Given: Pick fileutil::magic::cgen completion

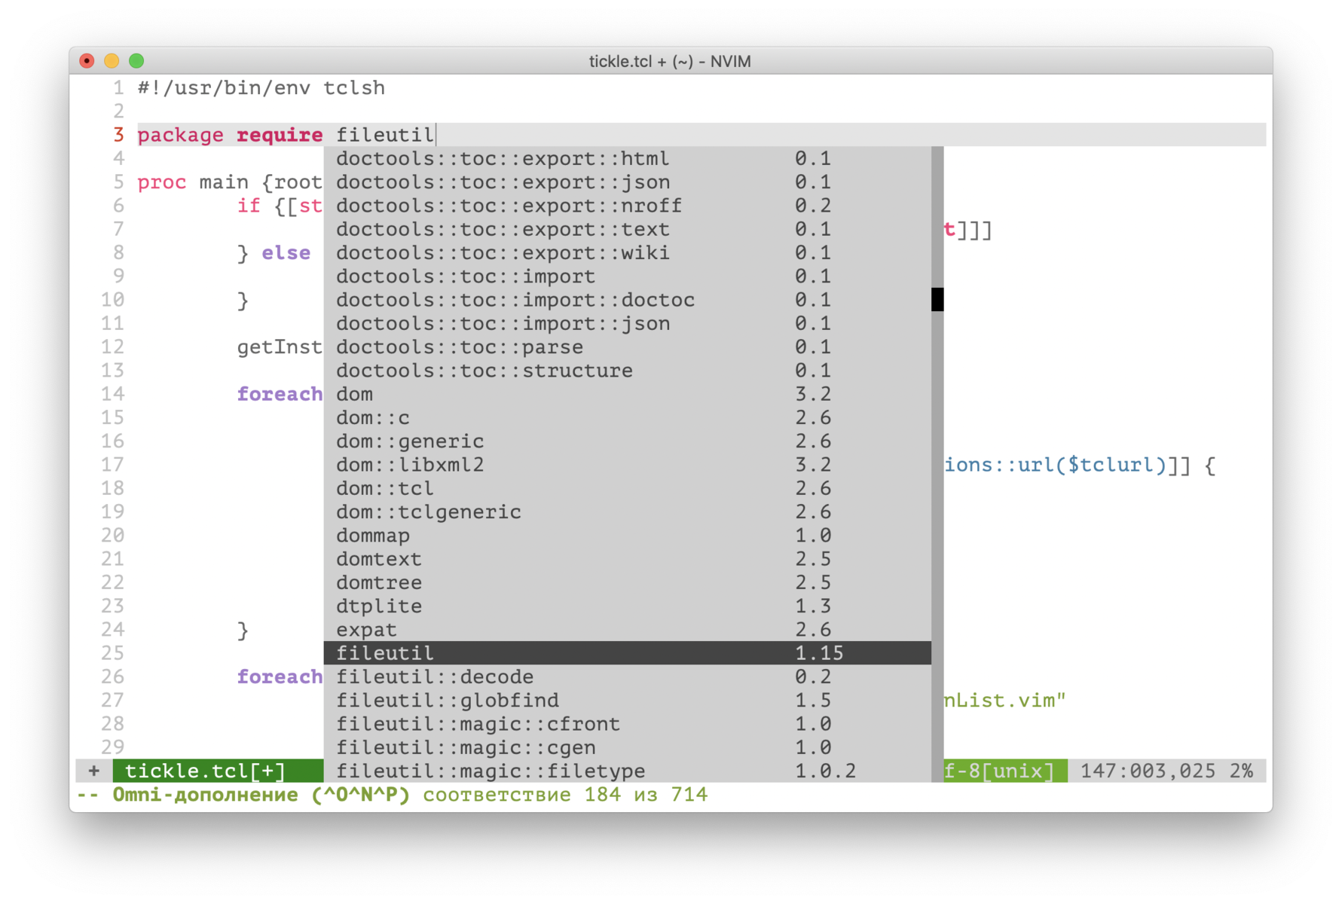Looking at the screenshot, I should point(628,747).
